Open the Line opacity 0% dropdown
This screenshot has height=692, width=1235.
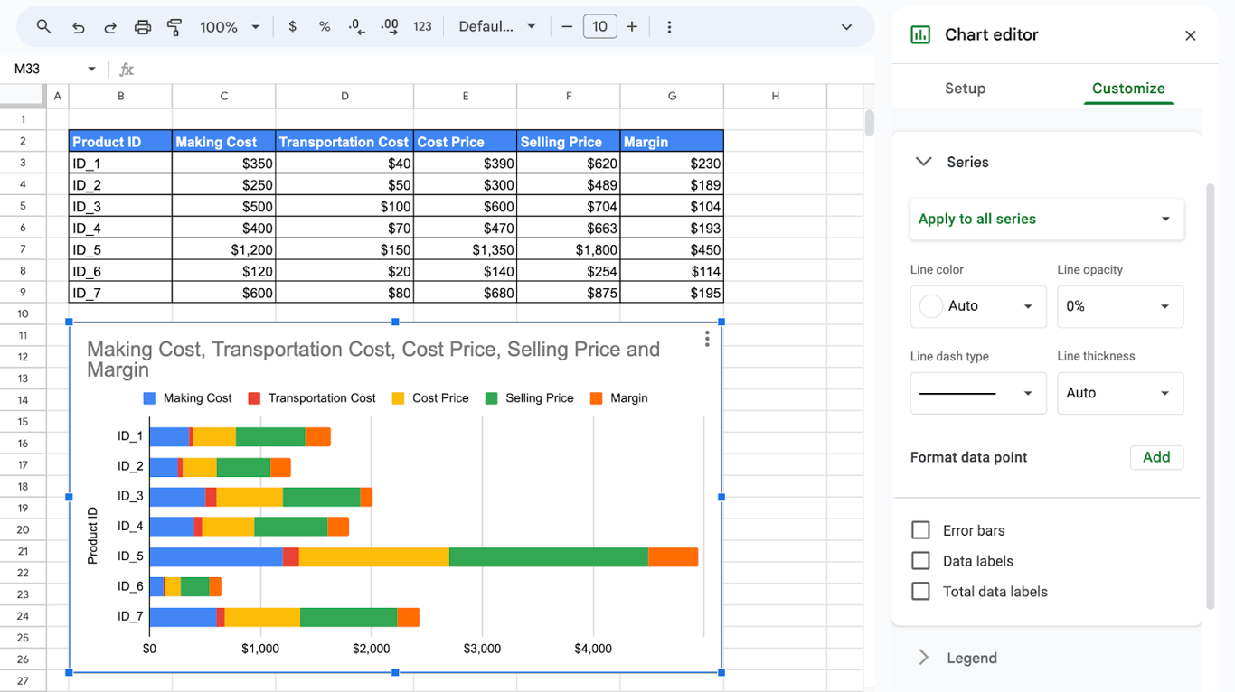[1120, 306]
